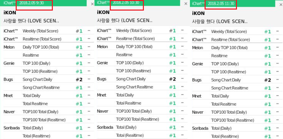Click Realtime (Total Score) row in 11:30 panel
The width and height of the screenshot is (283, 139).
click(231, 40)
